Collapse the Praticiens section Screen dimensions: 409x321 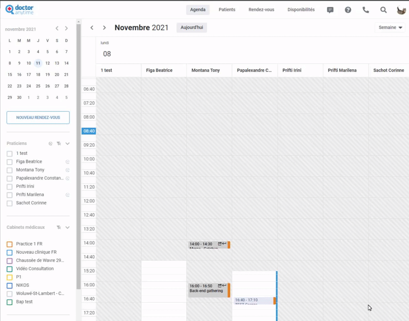(x=67, y=144)
